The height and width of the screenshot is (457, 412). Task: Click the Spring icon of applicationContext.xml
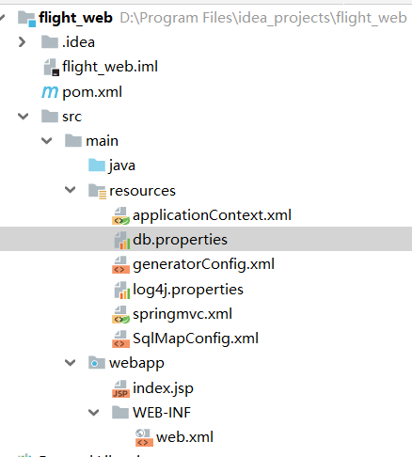tap(120, 215)
